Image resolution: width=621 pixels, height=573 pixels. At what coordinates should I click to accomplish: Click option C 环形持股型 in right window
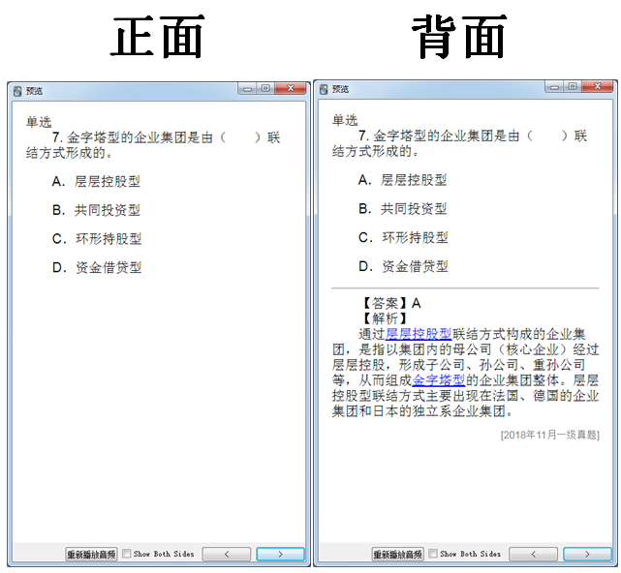(x=403, y=237)
